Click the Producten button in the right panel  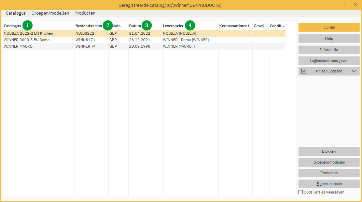329,173
